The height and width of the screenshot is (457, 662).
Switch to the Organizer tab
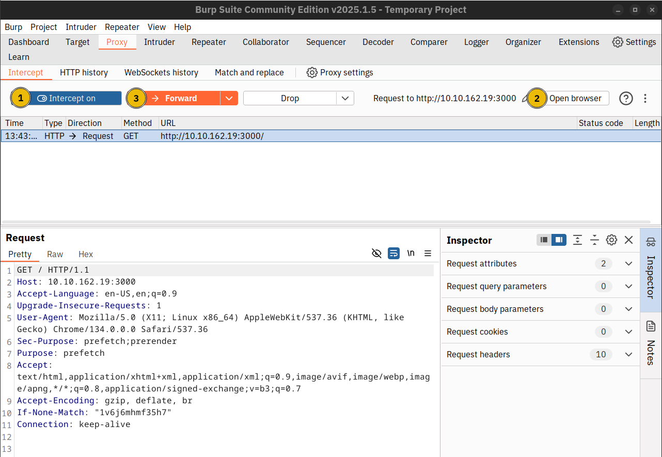coord(523,42)
